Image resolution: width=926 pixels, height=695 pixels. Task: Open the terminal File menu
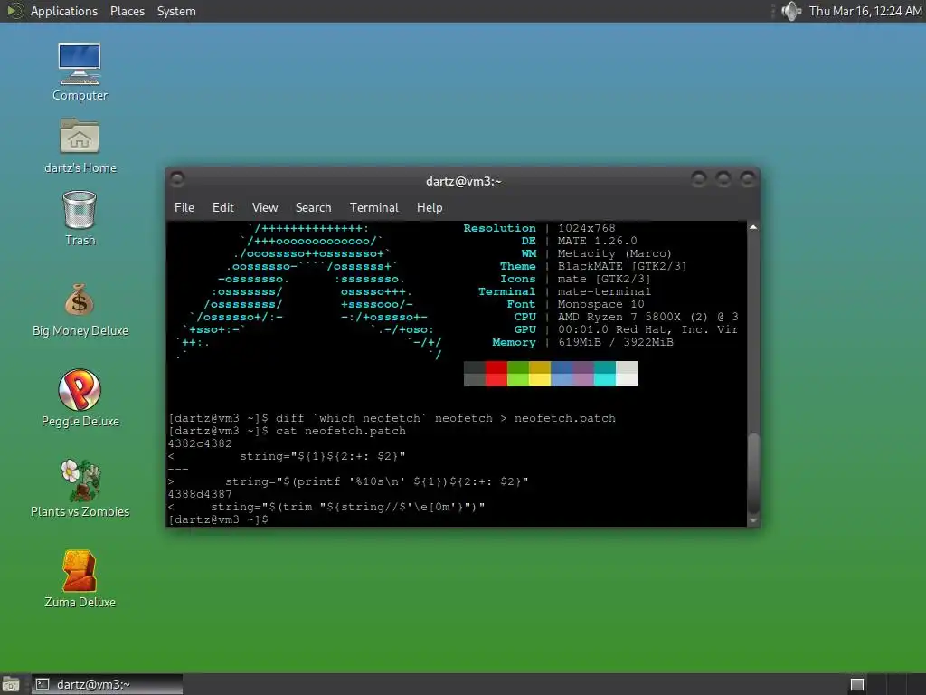click(x=184, y=207)
